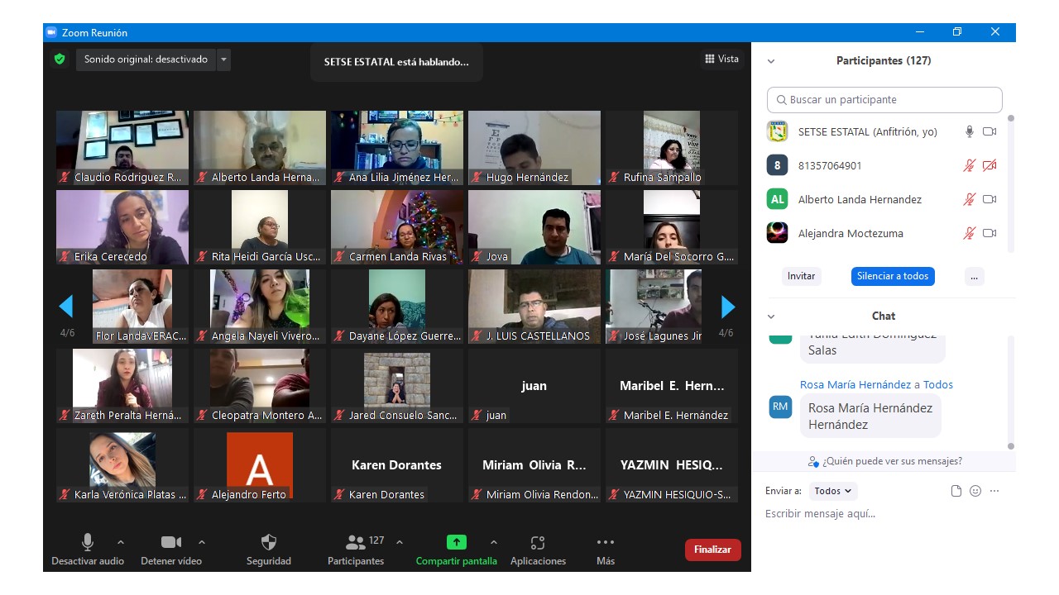1059x595 pixels.
Task: Open the Vista layout menu
Action: [721, 59]
